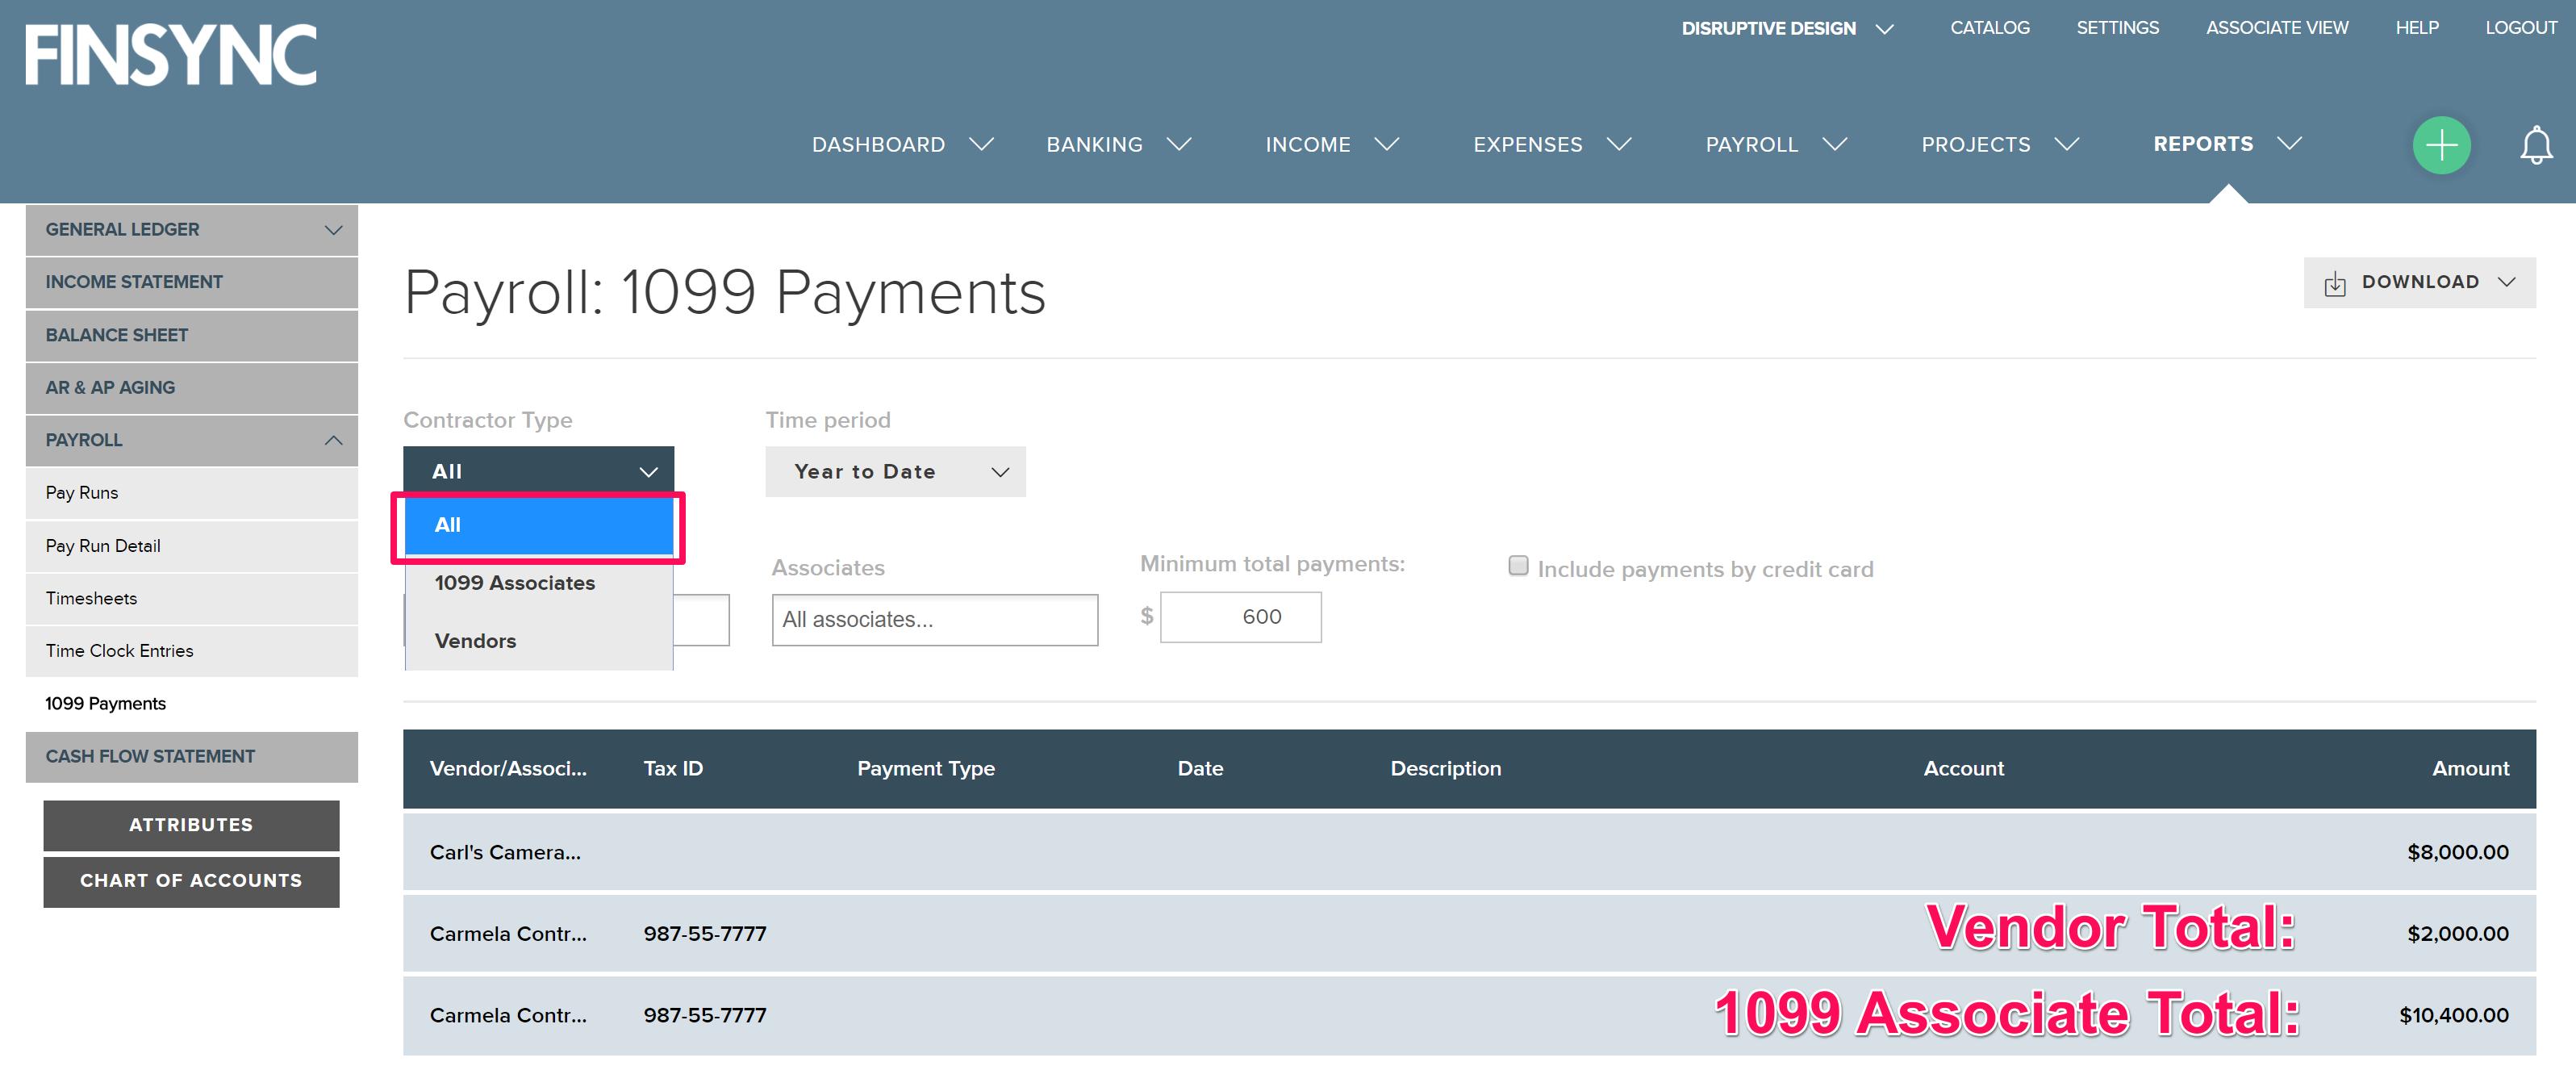Viewport: 2576px width, 1066px height.
Task: Sort by Date column header
Action: [x=1200, y=769]
